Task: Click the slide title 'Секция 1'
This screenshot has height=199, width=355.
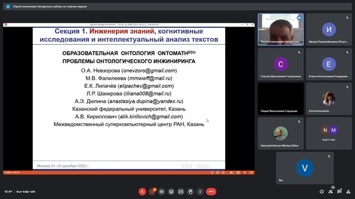Action: click(71, 31)
